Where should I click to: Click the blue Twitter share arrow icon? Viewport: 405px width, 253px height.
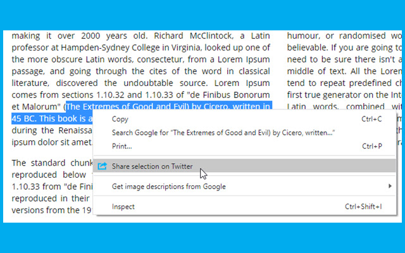pos(103,166)
